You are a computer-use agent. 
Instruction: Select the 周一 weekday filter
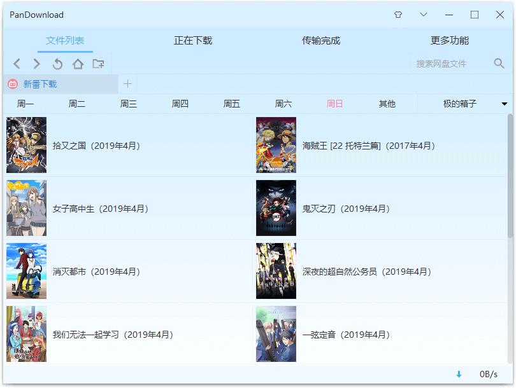pyautogui.click(x=25, y=103)
